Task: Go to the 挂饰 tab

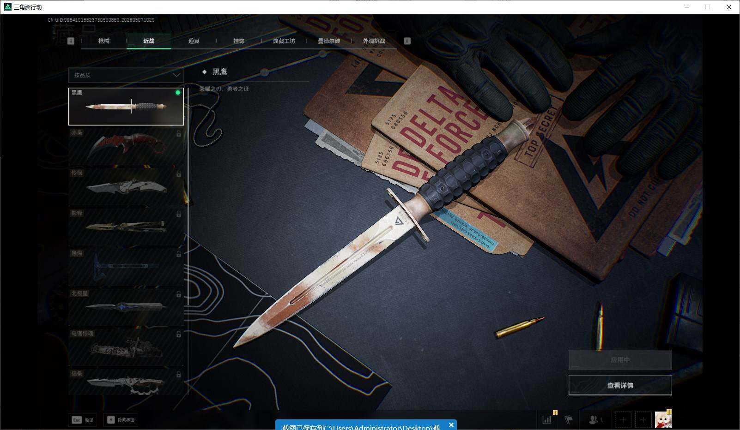Action: click(x=239, y=41)
